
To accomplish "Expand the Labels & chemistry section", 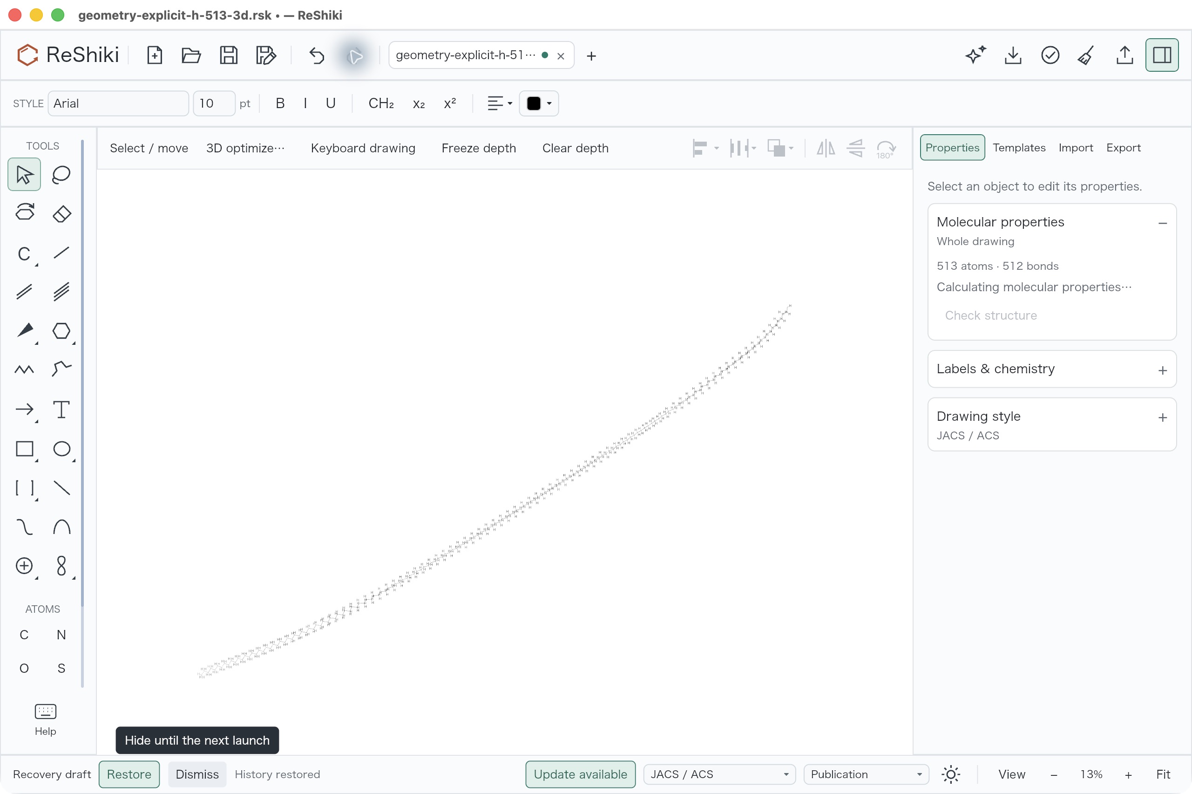I will 1051,369.
